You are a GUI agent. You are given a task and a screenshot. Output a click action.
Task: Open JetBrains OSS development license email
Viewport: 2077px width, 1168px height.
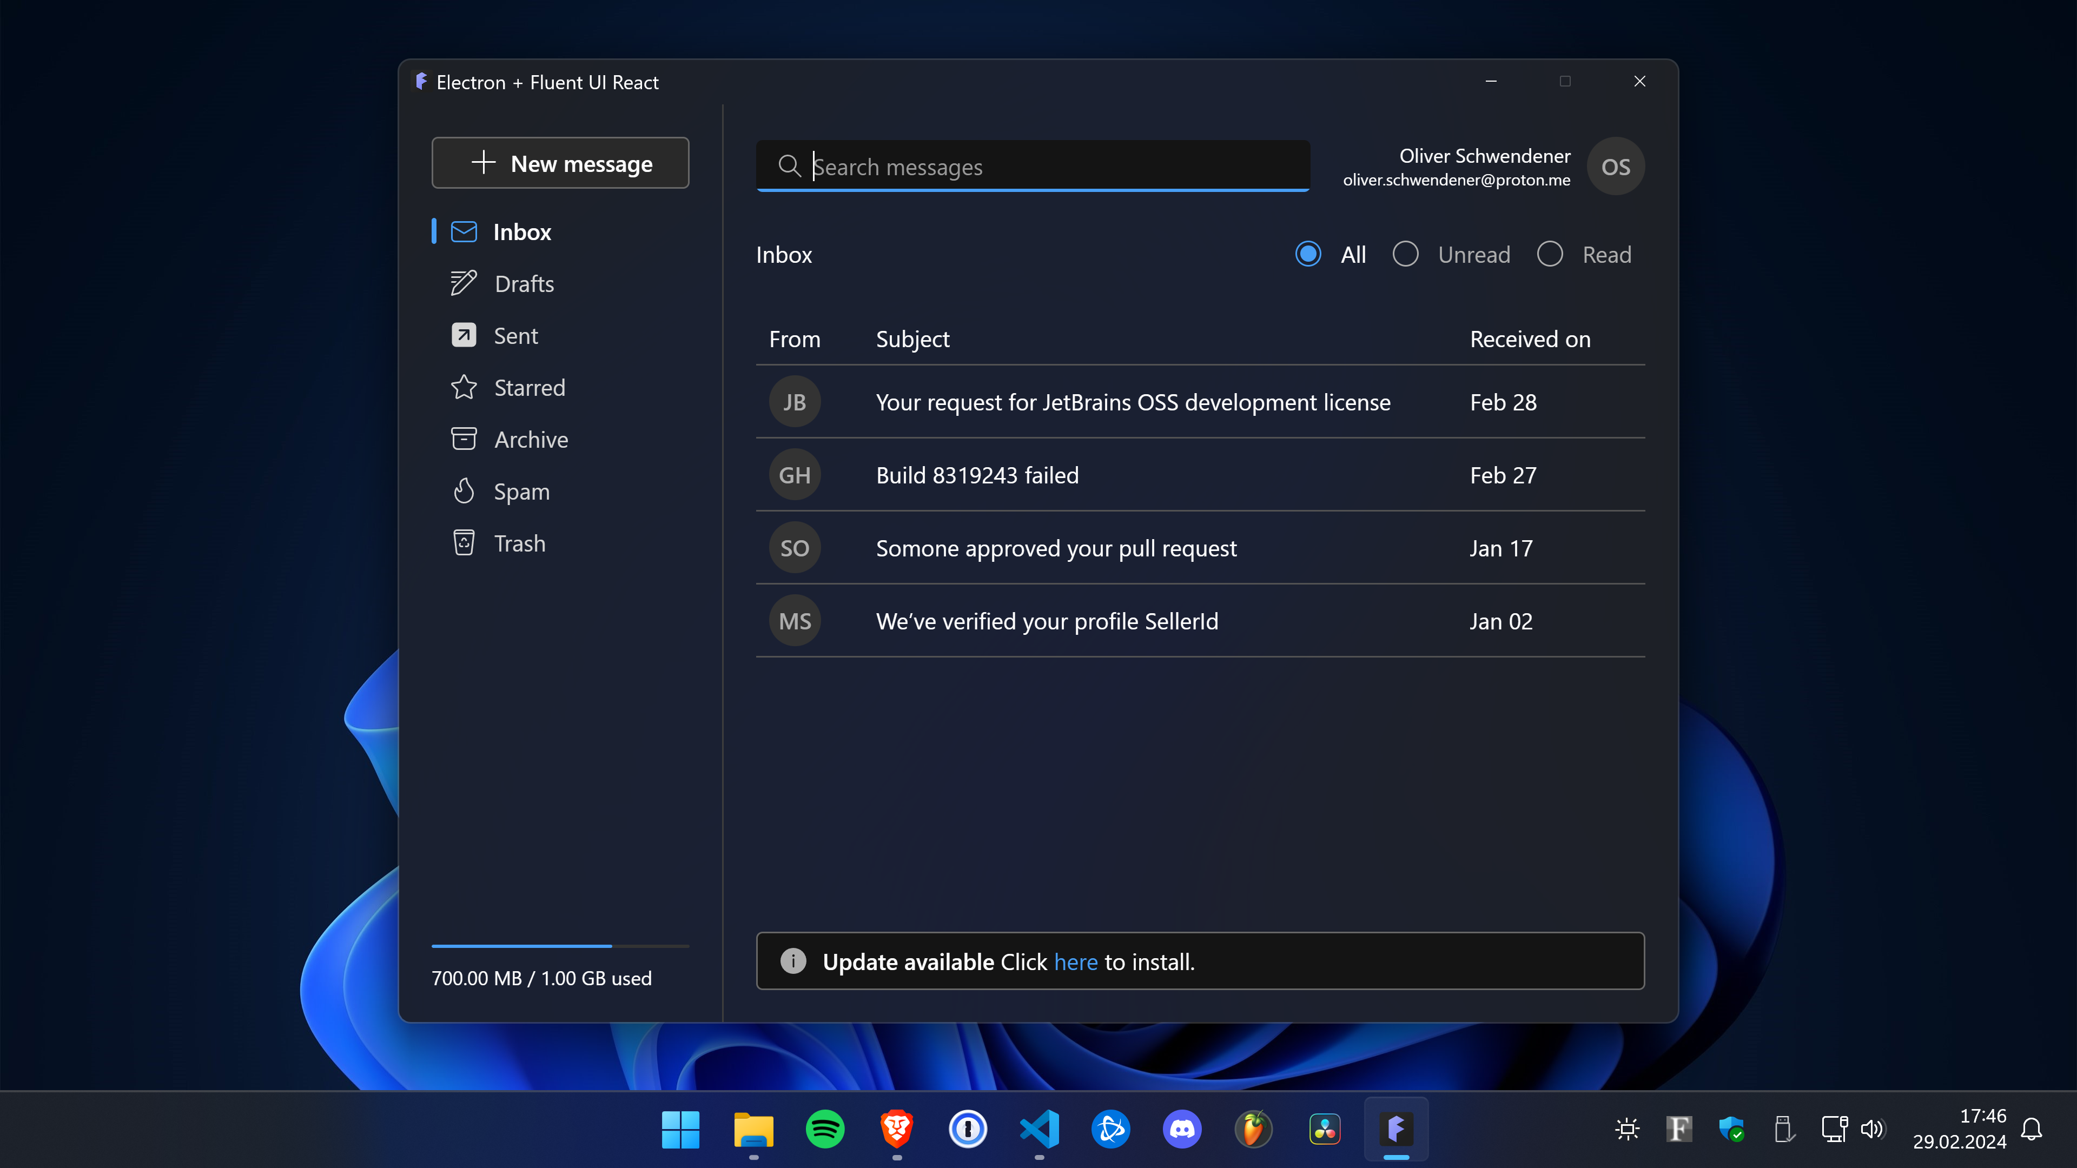click(1133, 402)
